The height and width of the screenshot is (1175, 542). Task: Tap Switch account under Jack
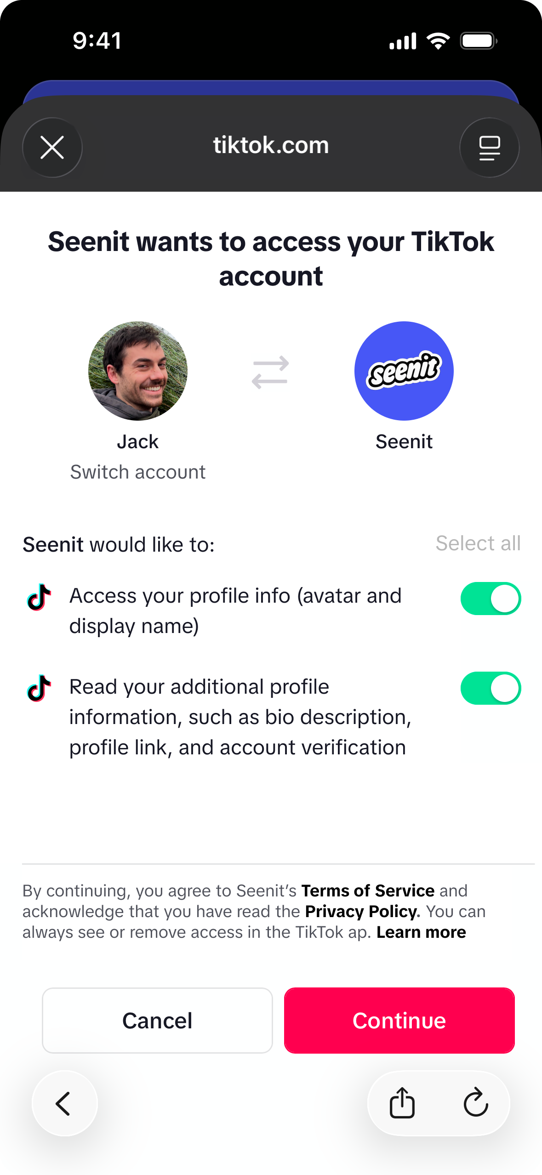(x=138, y=472)
